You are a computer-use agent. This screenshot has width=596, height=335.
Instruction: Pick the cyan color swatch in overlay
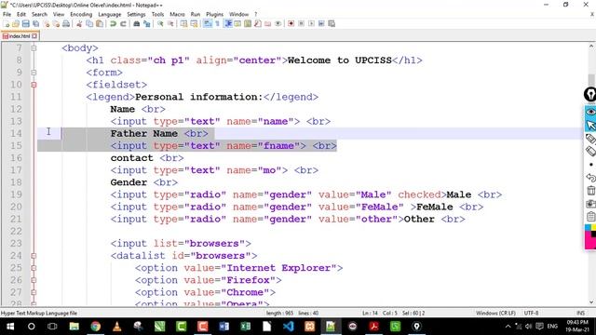(588, 227)
